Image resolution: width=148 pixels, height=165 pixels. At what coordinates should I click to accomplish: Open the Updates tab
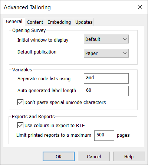84,22
